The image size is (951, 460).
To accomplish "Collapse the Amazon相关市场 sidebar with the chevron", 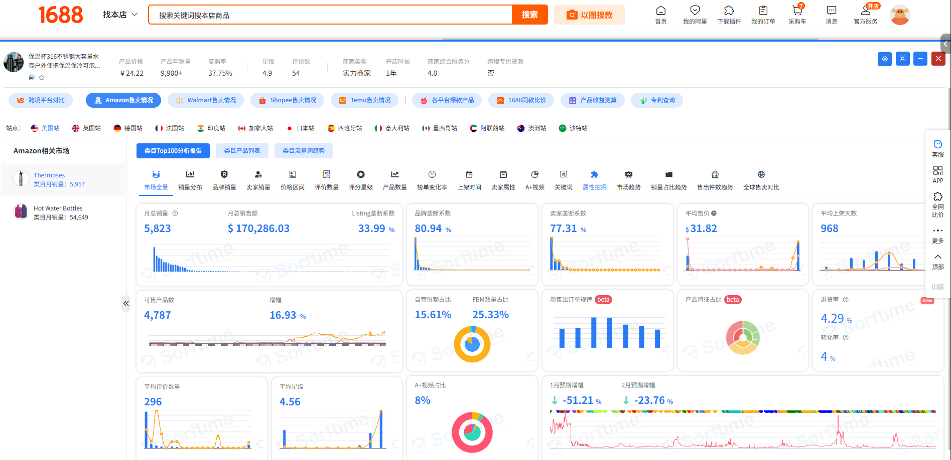I will pos(126,303).
